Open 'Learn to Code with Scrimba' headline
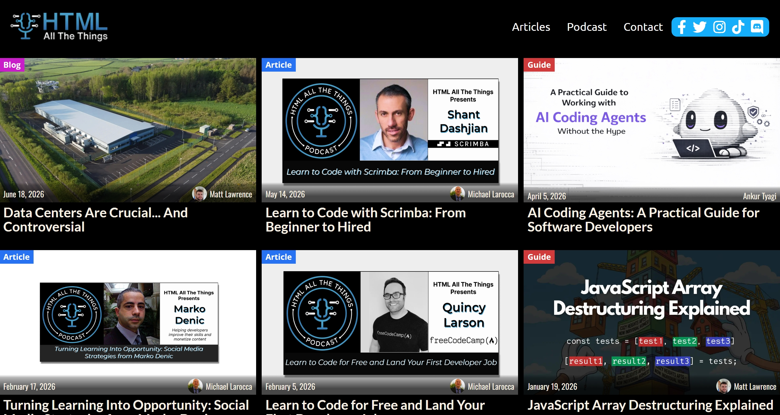The image size is (780, 415). 365,220
